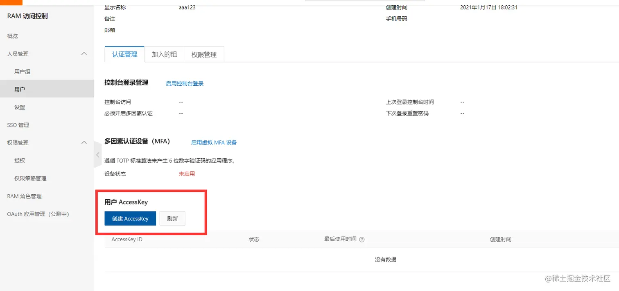Image resolution: width=619 pixels, height=291 pixels.
Task: Open 权限策略管理 in the sidebar
Action: click(30, 178)
